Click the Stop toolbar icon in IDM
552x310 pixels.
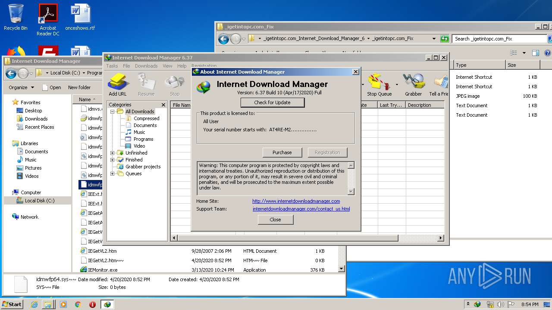point(175,84)
